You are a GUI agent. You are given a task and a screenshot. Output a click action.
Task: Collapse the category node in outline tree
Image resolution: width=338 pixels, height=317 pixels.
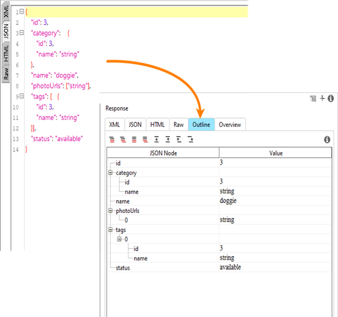pyautogui.click(x=111, y=172)
